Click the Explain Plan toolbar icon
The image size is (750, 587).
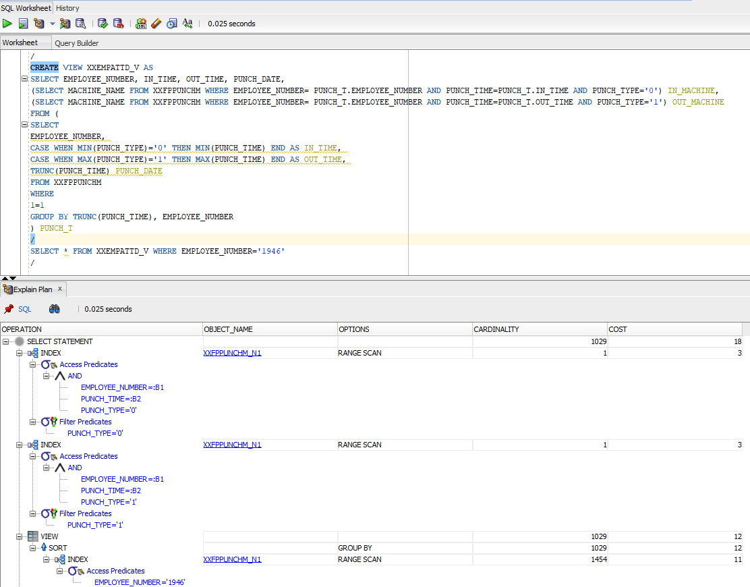(38, 24)
